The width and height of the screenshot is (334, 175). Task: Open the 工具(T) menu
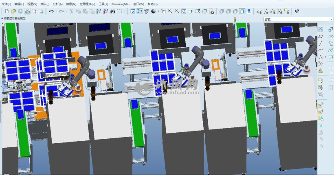coord(103,4)
